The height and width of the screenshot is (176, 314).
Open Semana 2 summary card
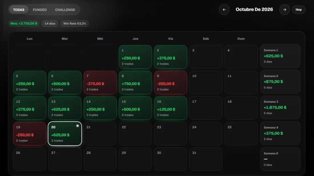[x=280, y=82]
